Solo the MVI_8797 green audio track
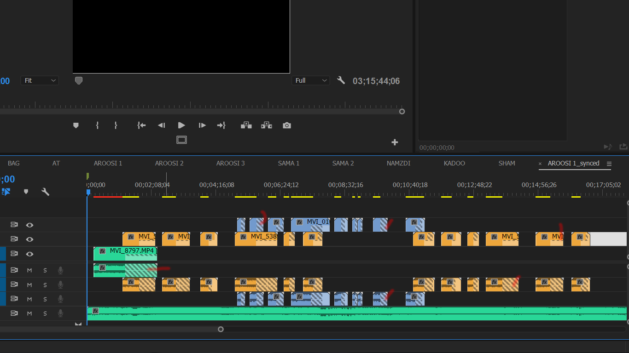This screenshot has height=353, width=629. [x=45, y=270]
